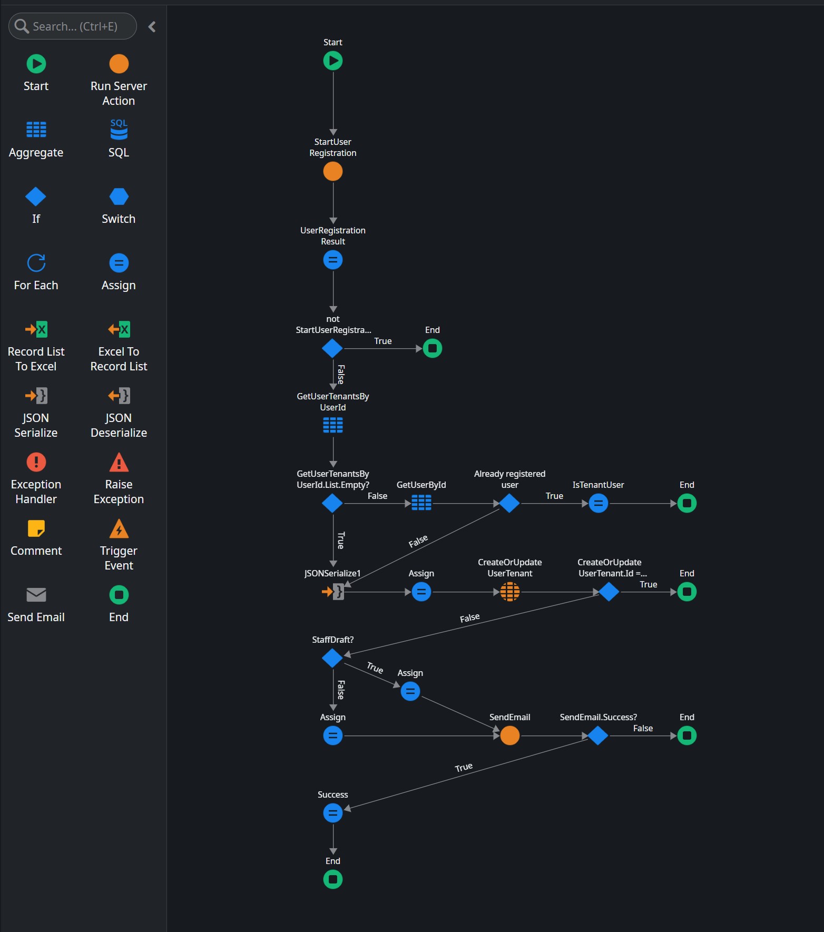Click the toolbox search field
Image resolution: width=824 pixels, height=932 pixels.
pyautogui.click(x=73, y=26)
